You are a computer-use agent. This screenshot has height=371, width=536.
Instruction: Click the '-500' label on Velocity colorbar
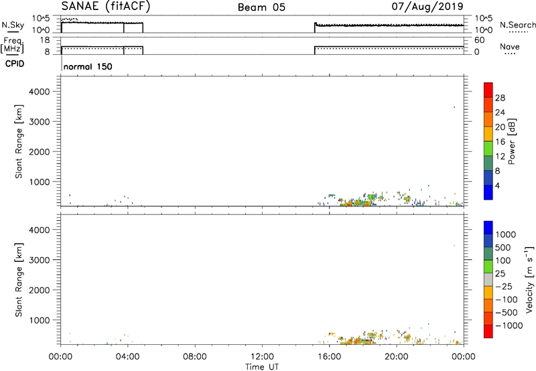click(507, 313)
